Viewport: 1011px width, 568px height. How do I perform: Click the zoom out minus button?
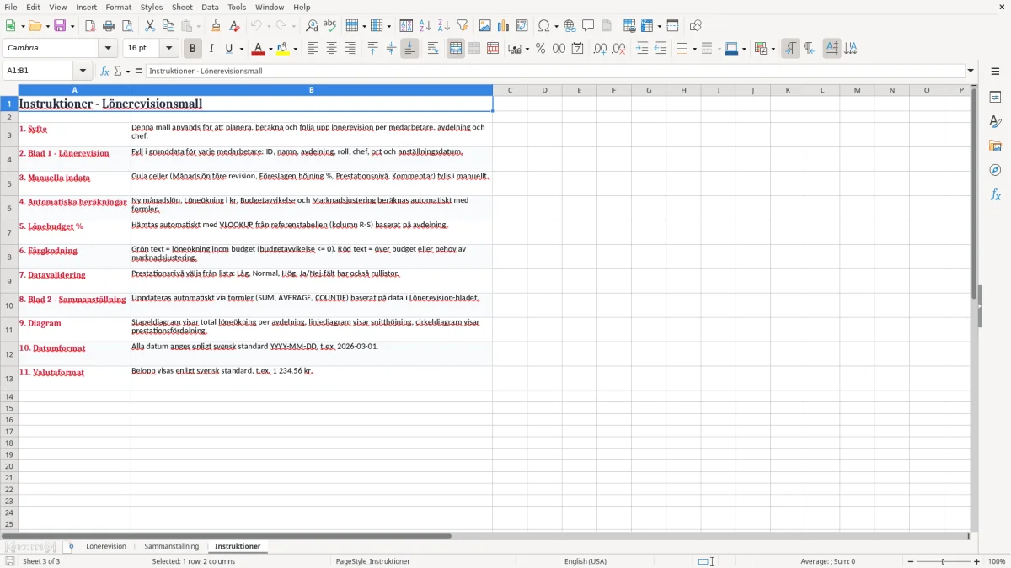[909, 561]
